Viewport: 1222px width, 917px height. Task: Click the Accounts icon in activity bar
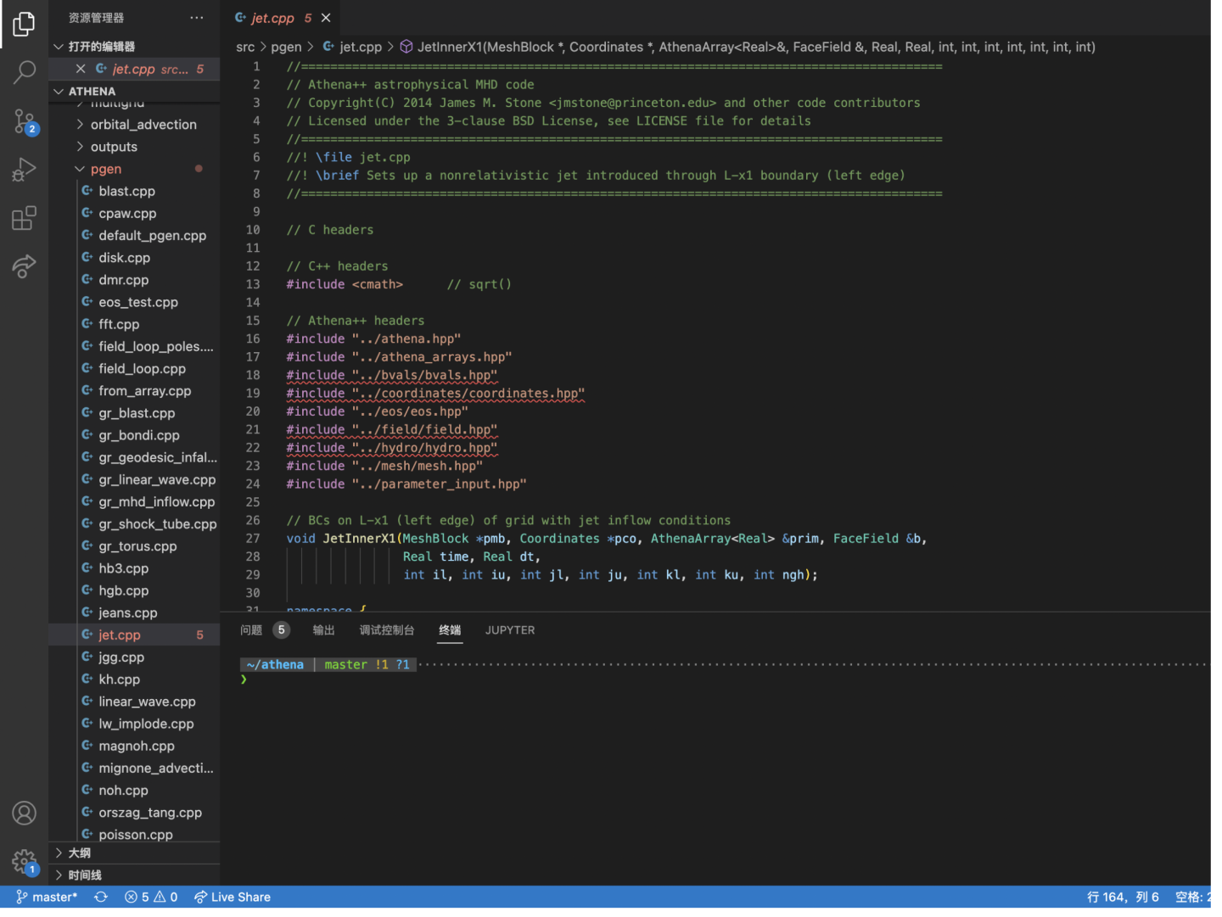pyautogui.click(x=24, y=814)
